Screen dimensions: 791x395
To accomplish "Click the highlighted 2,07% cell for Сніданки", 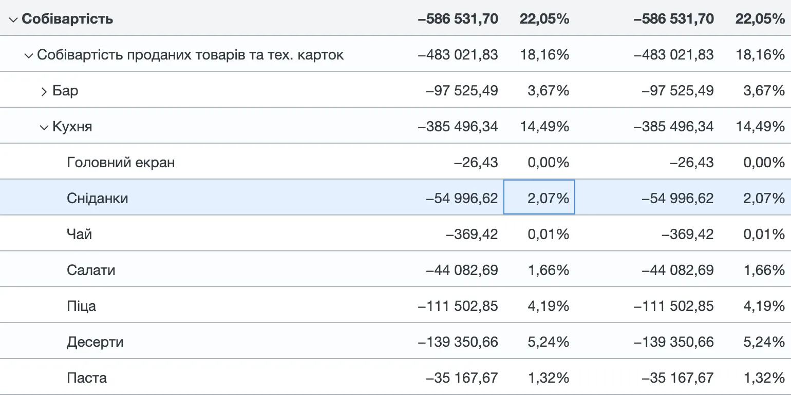I will [x=539, y=197].
